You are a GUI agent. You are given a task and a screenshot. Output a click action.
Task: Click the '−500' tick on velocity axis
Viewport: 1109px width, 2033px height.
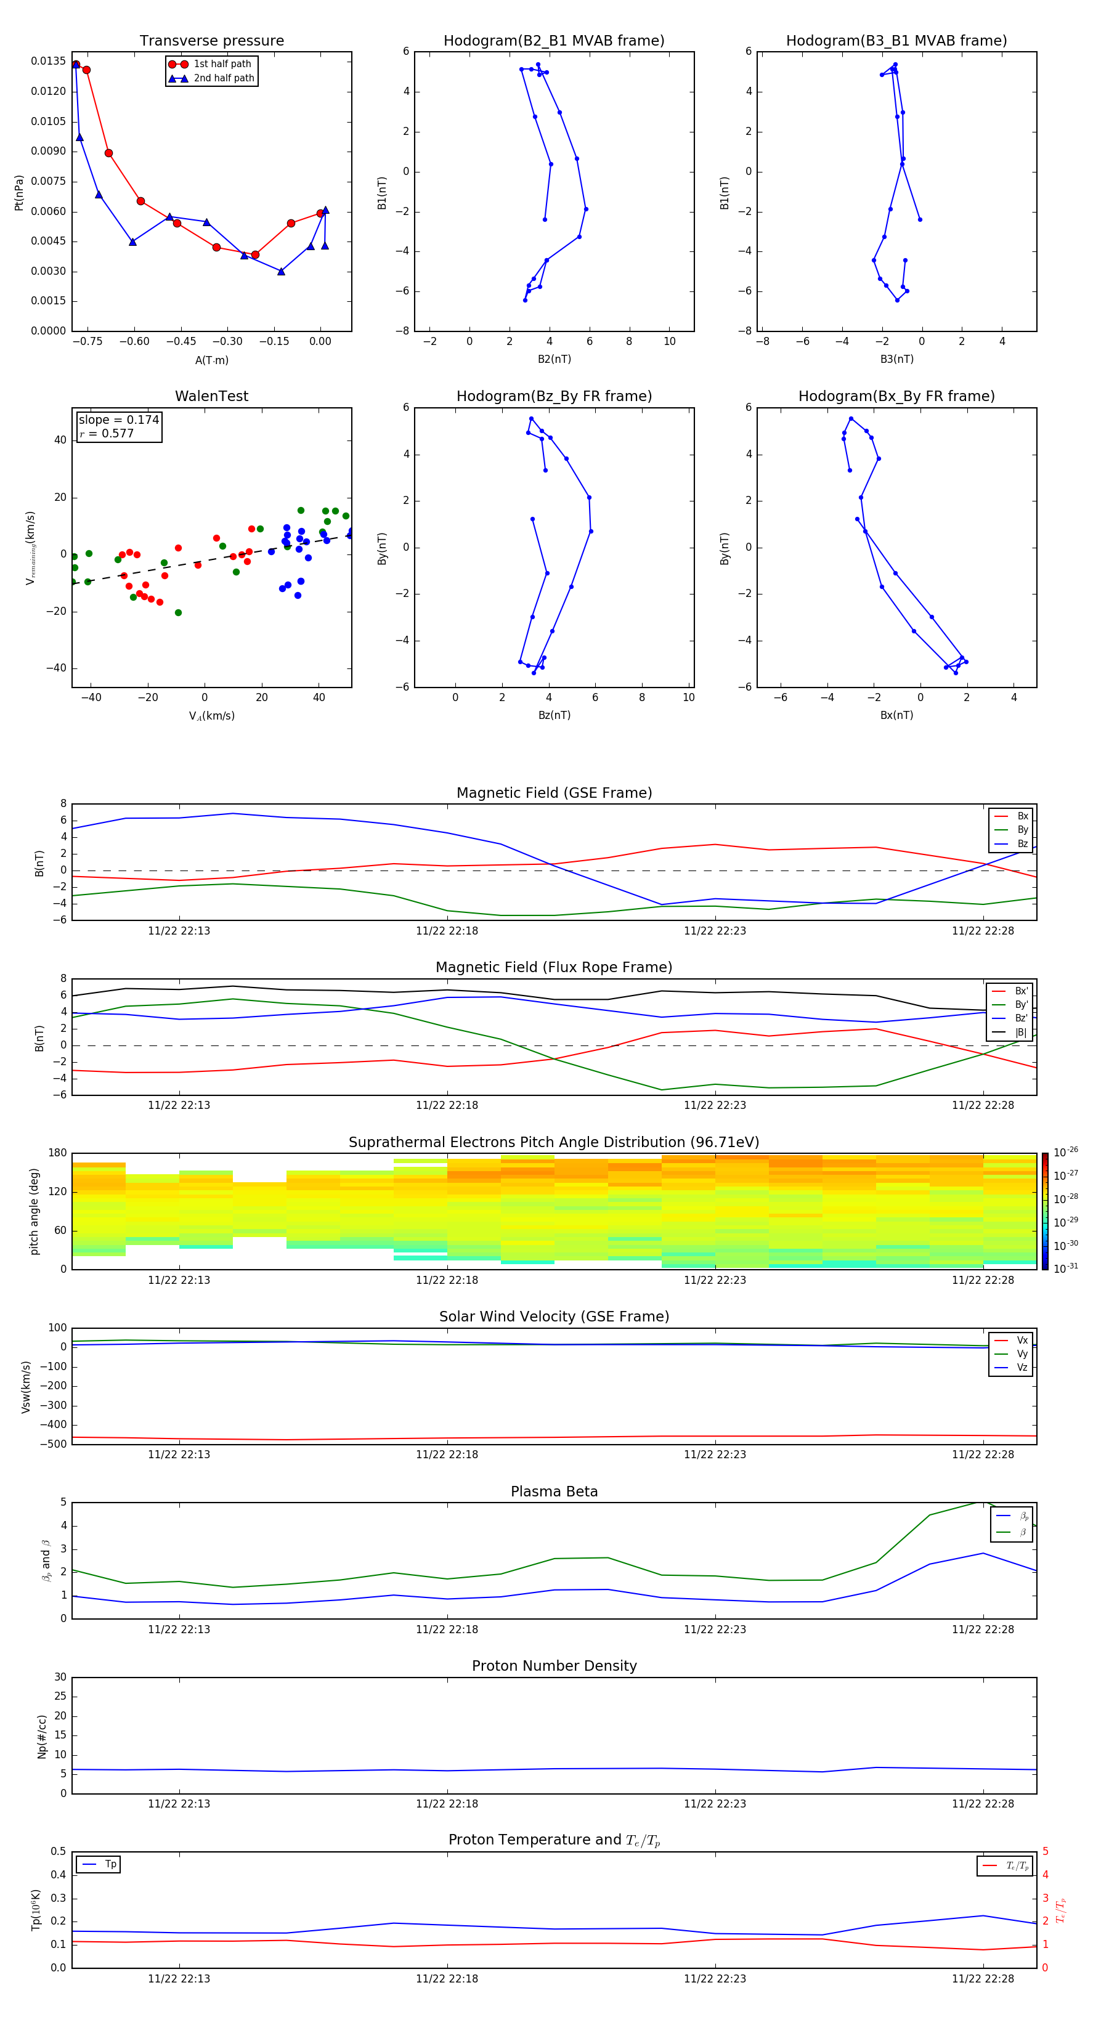pos(54,1444)
